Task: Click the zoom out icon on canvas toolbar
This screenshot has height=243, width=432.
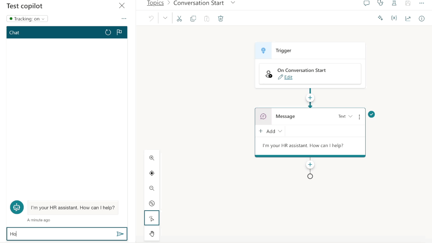Action: (152, 188)
